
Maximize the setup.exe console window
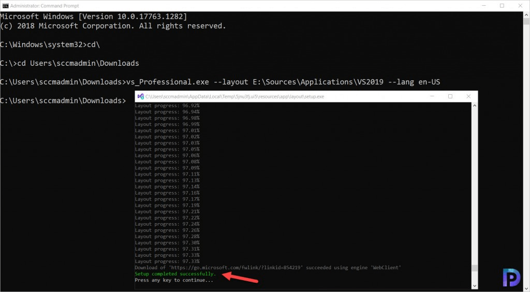pos(450,96)
